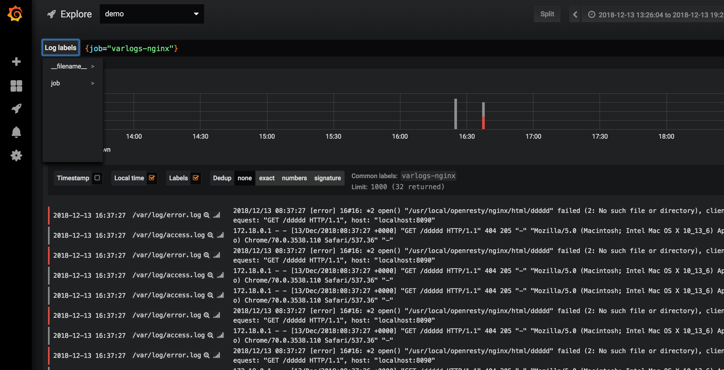Click the 14:00 axis label

[134, 137]
